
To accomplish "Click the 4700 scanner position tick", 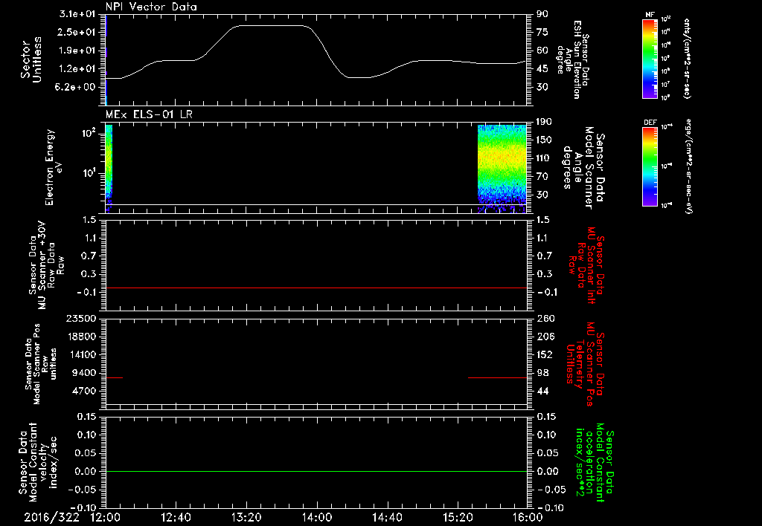I will (x=85, y=391).
